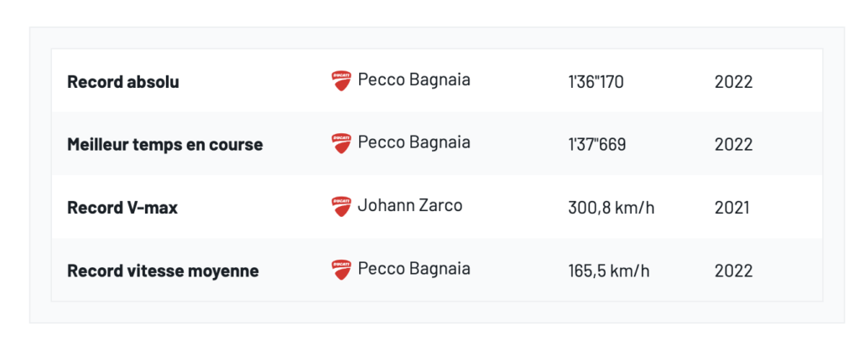Click the Ducati logo in Record absolu row
The image size is (859, 340).
click(341, 80)
